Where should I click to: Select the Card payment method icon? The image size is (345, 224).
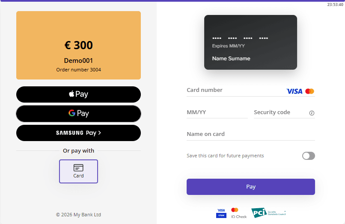[x=78, y=171]
